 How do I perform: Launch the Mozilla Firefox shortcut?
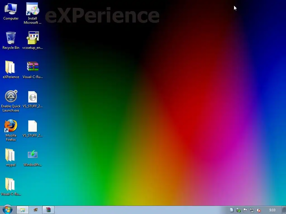coord(11,130)
